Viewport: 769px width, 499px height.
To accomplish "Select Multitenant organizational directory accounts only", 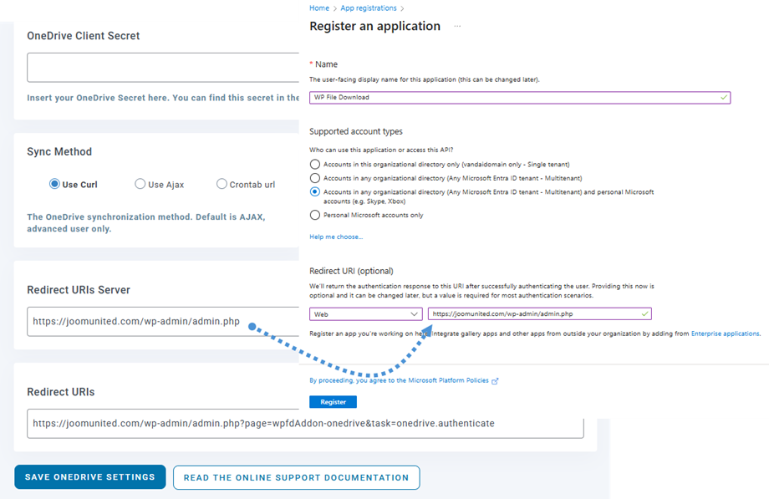I will tap(314, 178).
